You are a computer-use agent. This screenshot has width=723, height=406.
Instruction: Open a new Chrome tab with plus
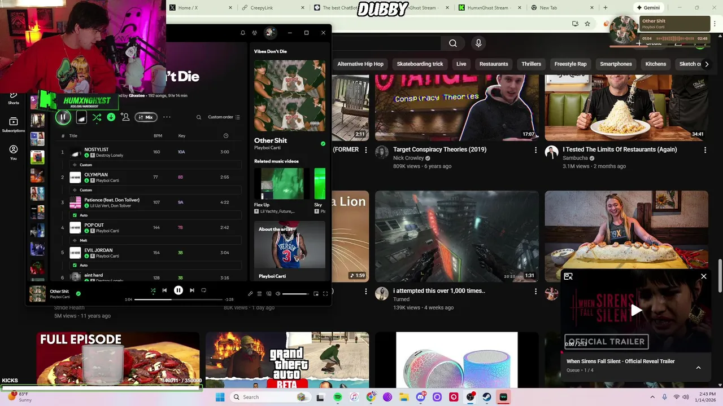pyautogui.click(x=606, y=8)
